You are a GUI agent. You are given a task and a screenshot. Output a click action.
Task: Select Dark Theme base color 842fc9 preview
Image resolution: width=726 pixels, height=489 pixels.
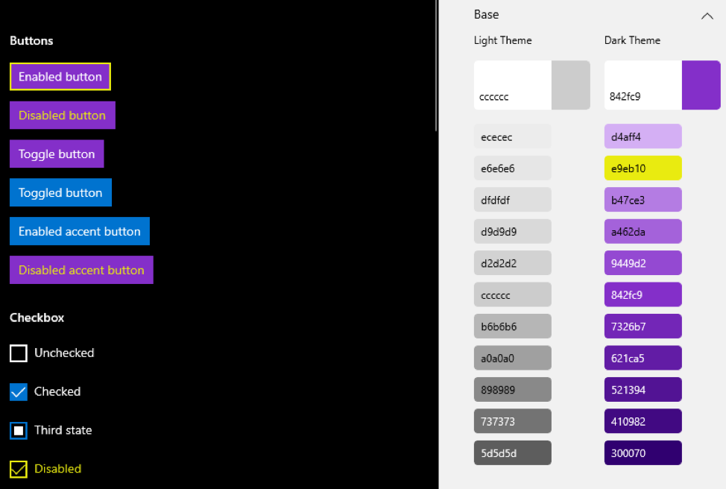[662, 85]
